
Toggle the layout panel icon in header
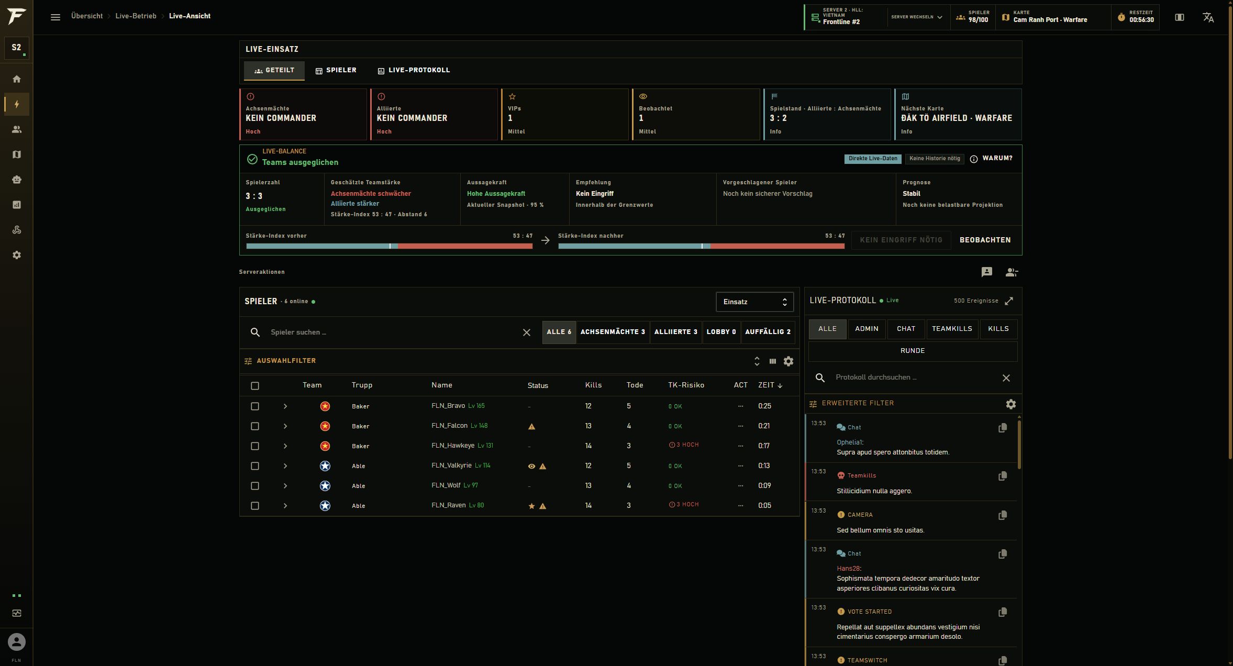click(1180, 17)
